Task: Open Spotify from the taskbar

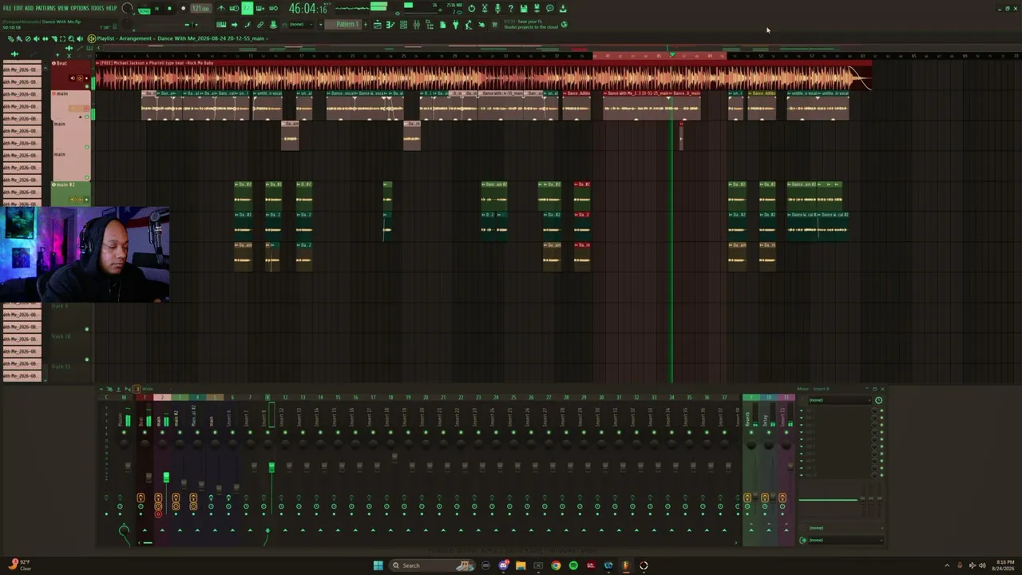Action: 573,565
